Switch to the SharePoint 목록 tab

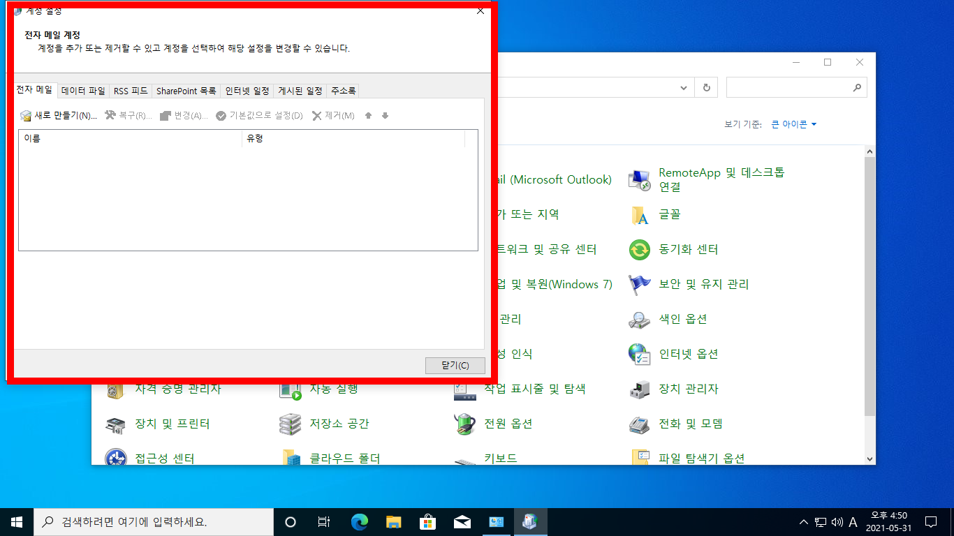point(186,91)
